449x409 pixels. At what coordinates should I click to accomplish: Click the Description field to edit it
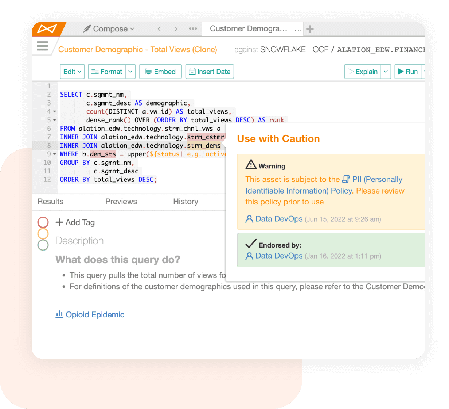pos(79,241)
